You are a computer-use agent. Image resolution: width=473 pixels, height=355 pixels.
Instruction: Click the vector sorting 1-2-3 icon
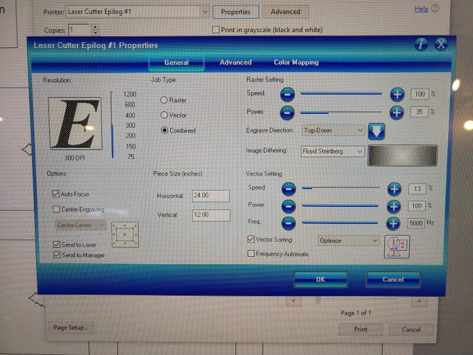pyautogui.click(x=397, y=247)
